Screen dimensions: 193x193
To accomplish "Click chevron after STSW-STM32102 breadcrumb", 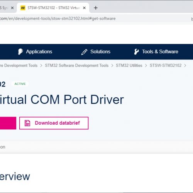I will pyautogui.click(x=185, y=66).
